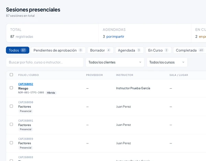Image resolution: width=206 pixels, height=161 pixels.
Task: Click Juan Perez in CAP260091 row
Action: pos(124,125)
